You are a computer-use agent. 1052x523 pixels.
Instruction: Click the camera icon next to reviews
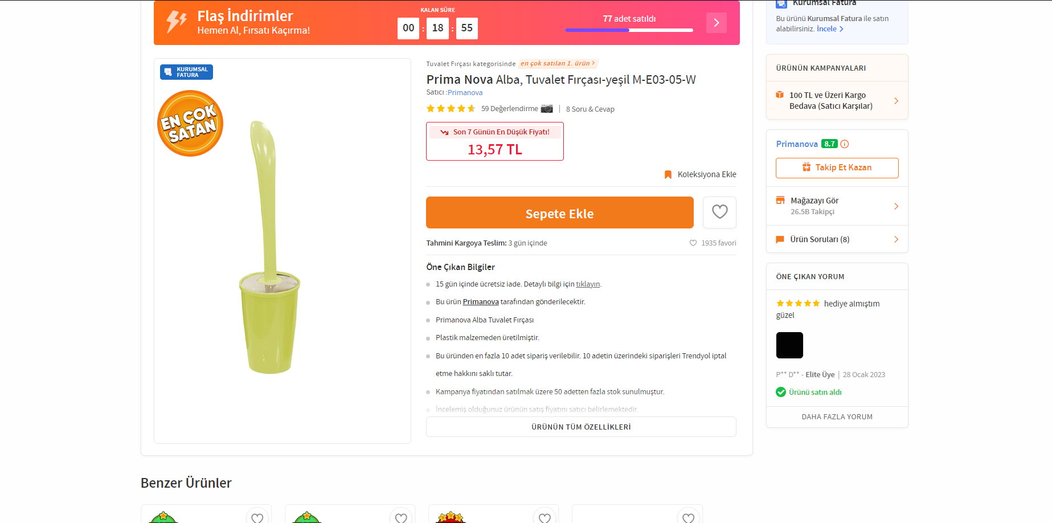[547, 109]
